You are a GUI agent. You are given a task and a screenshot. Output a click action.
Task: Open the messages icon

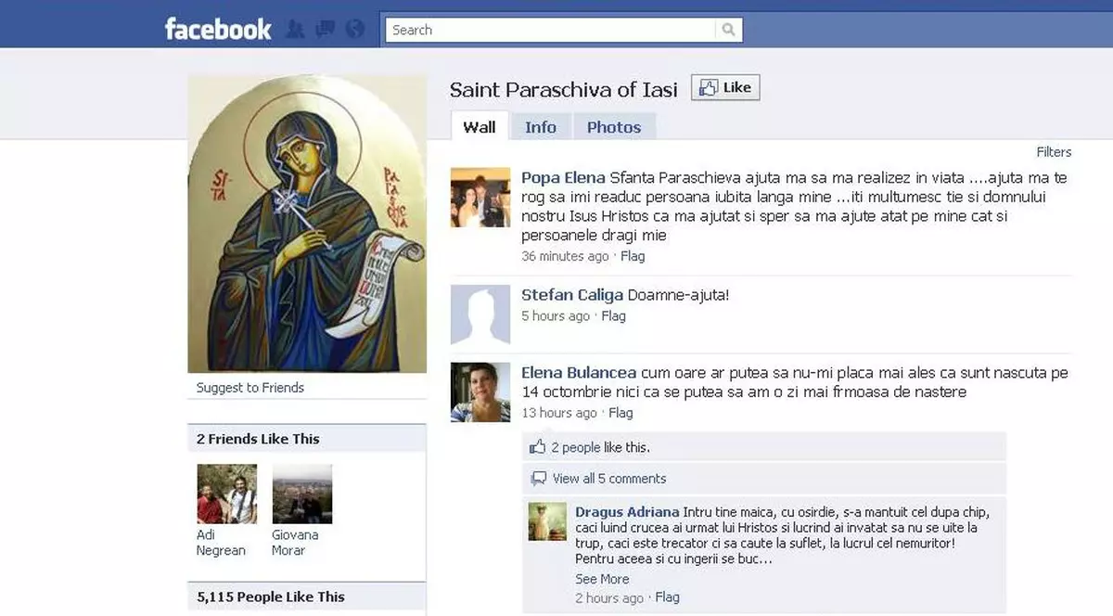coord(324,29)
